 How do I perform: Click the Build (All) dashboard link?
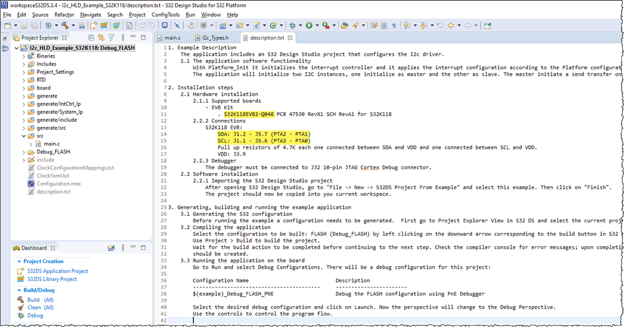tap(41, 300)
